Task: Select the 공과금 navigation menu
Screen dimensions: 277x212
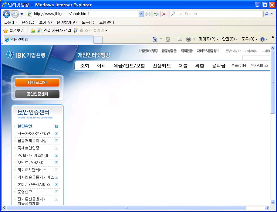Action: pos(219,66)
